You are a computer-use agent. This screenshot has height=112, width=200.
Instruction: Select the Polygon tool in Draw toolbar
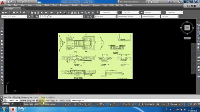pos(2,31)
